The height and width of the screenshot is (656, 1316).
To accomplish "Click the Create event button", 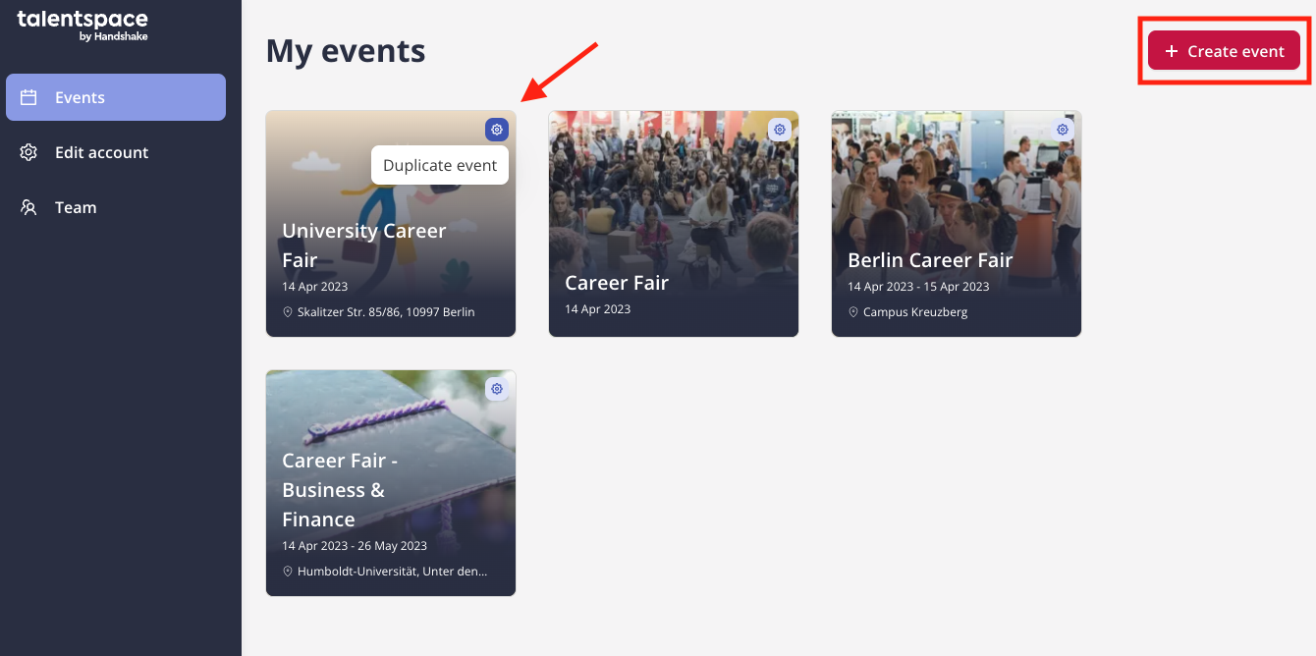I will click(1224, 51).
